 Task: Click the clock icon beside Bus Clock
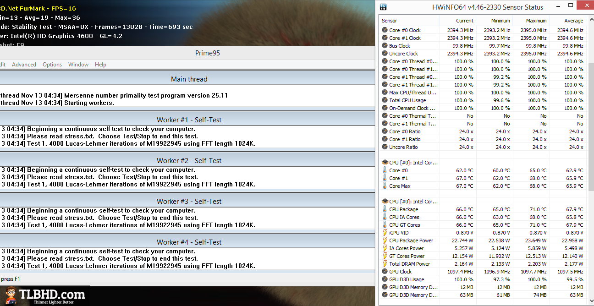coord(385,46)
